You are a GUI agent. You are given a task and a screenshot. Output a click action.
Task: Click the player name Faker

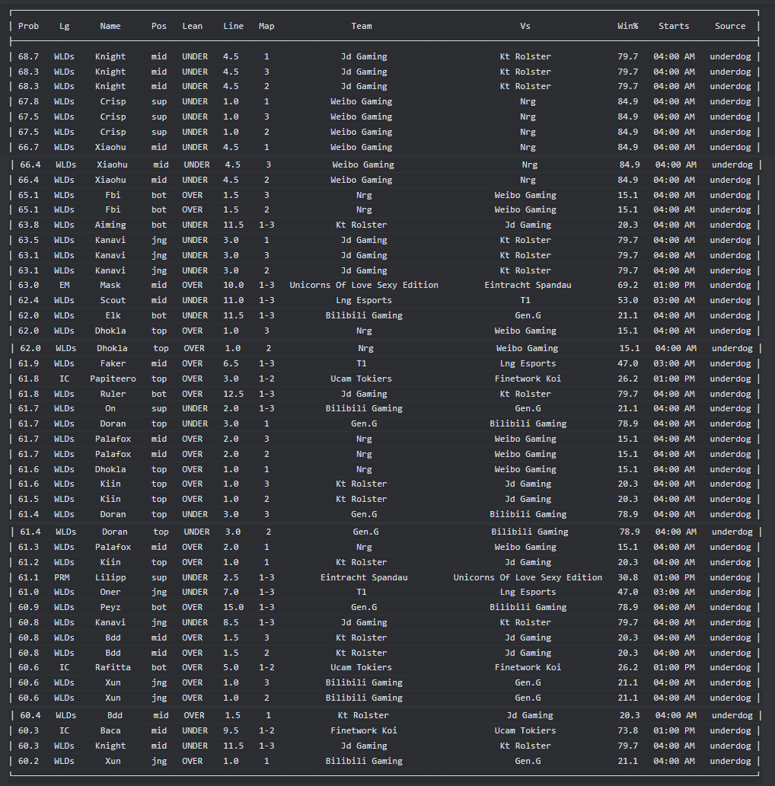click(113, 364)
